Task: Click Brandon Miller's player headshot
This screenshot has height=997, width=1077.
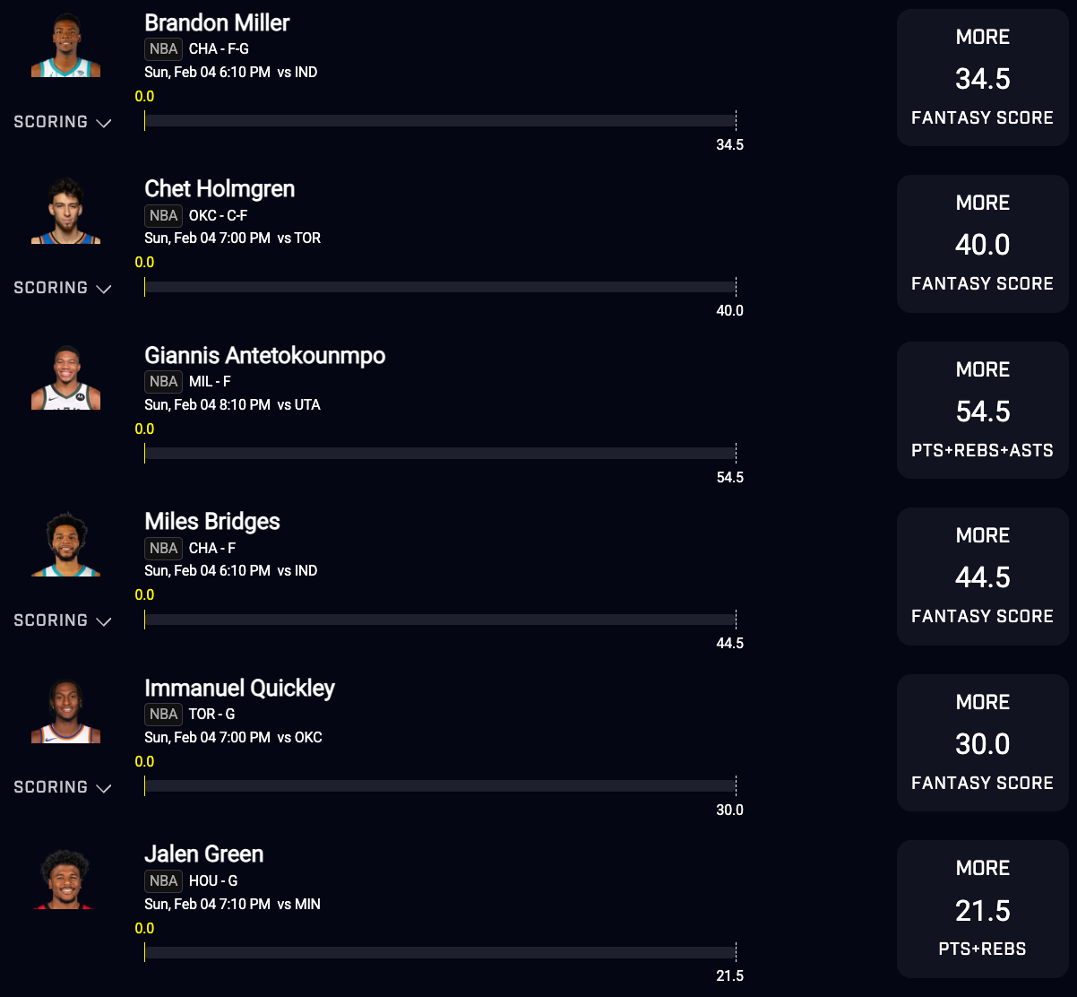Action: point(66,46)
